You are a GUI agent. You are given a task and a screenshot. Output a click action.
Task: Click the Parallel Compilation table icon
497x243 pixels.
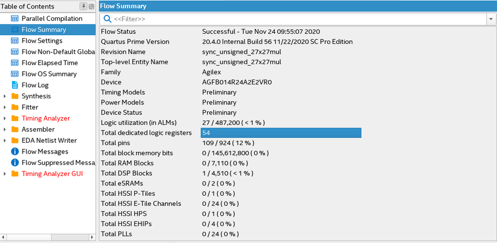tap(14, 18)
